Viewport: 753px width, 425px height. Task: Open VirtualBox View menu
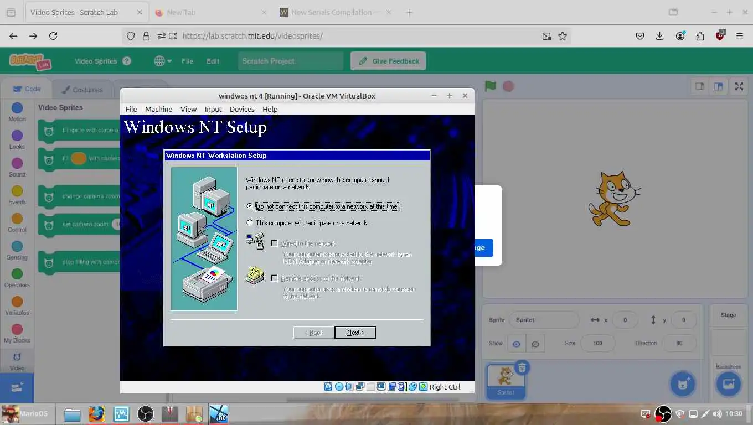point(188,109)
